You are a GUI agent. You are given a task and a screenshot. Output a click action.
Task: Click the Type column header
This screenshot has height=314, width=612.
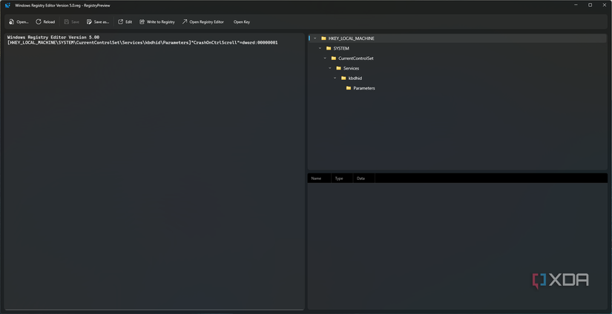(x=339, y=178)
